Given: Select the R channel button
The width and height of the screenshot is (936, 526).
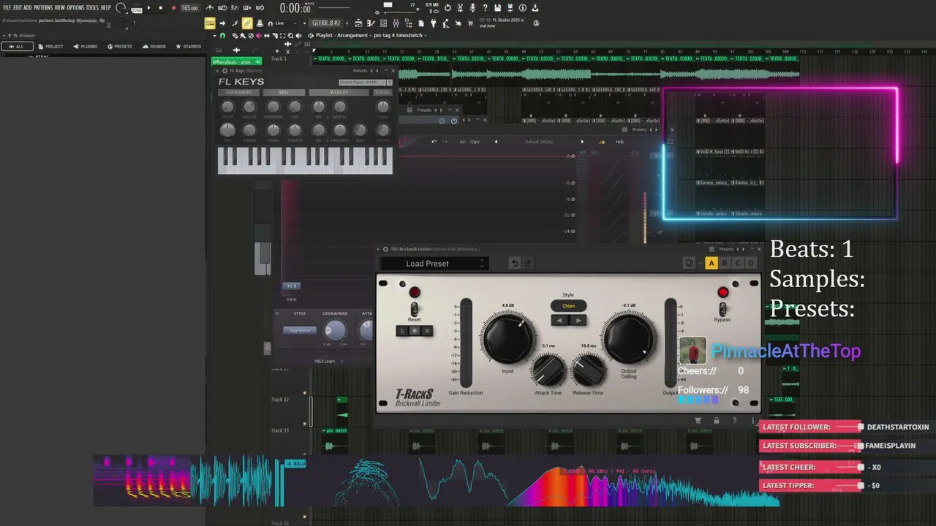Looking at the screenshot, I should tap(427, 331).
